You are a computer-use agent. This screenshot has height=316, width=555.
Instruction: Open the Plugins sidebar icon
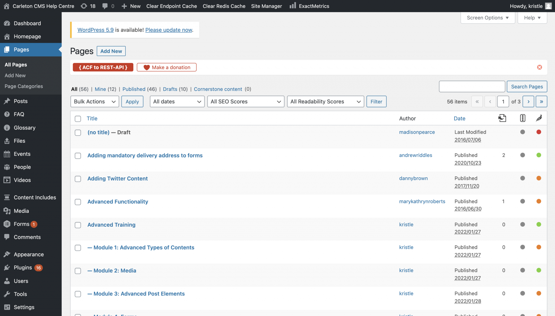[7, 267]
